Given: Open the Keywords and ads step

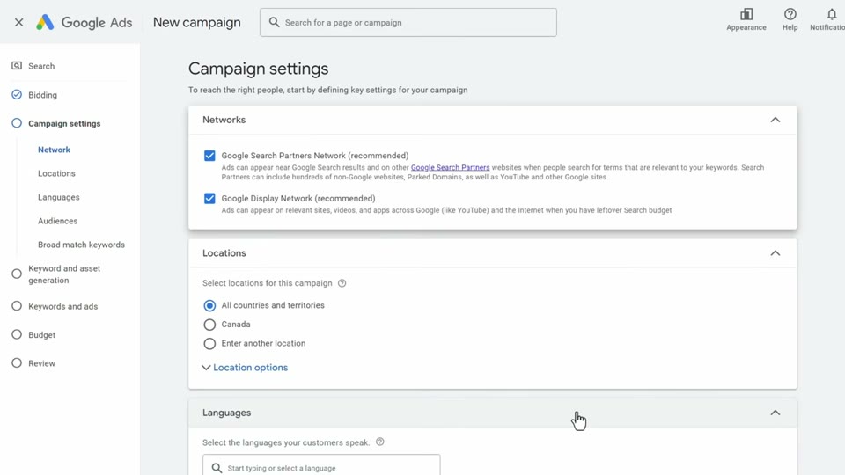Looking at the screenshot, I should (63, 306).
